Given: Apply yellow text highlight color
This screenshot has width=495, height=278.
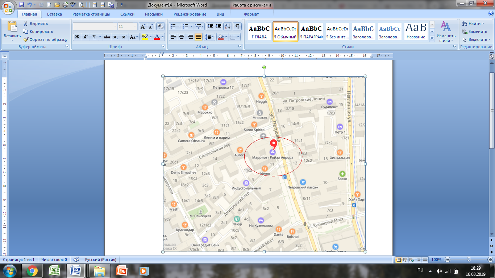Looking at the screenshot, I should (x=145, y=37).
